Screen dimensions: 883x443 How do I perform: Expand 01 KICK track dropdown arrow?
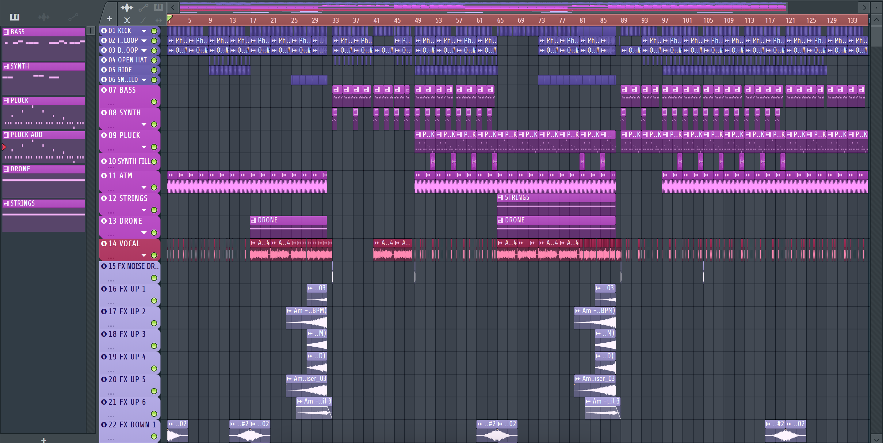144,31
